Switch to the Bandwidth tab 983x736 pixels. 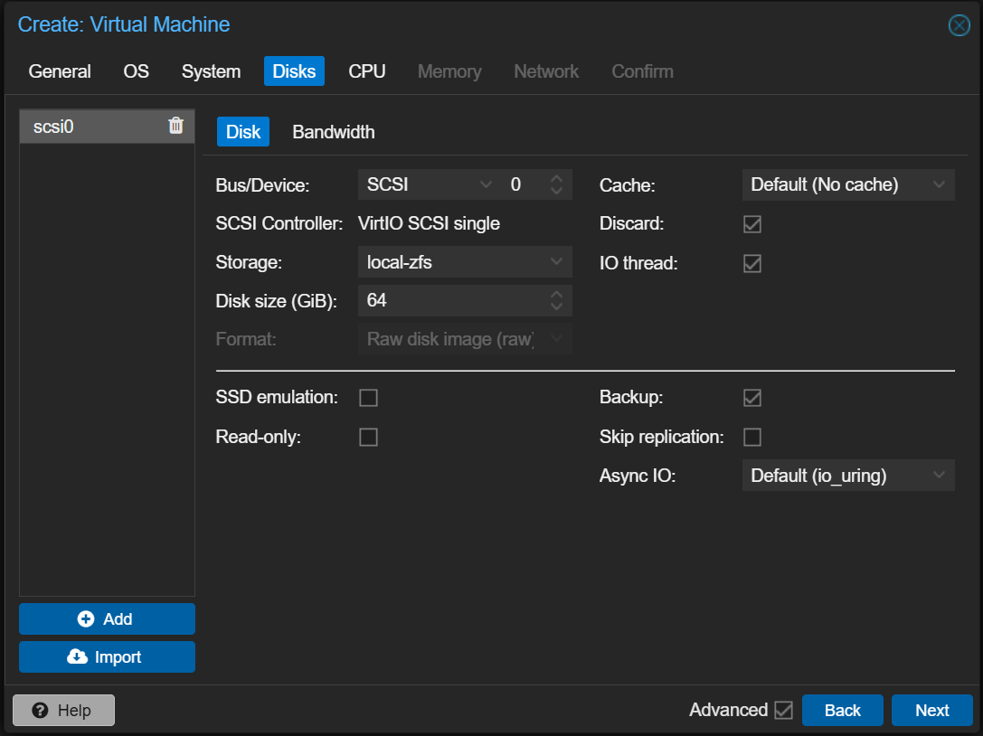point(333,132)
